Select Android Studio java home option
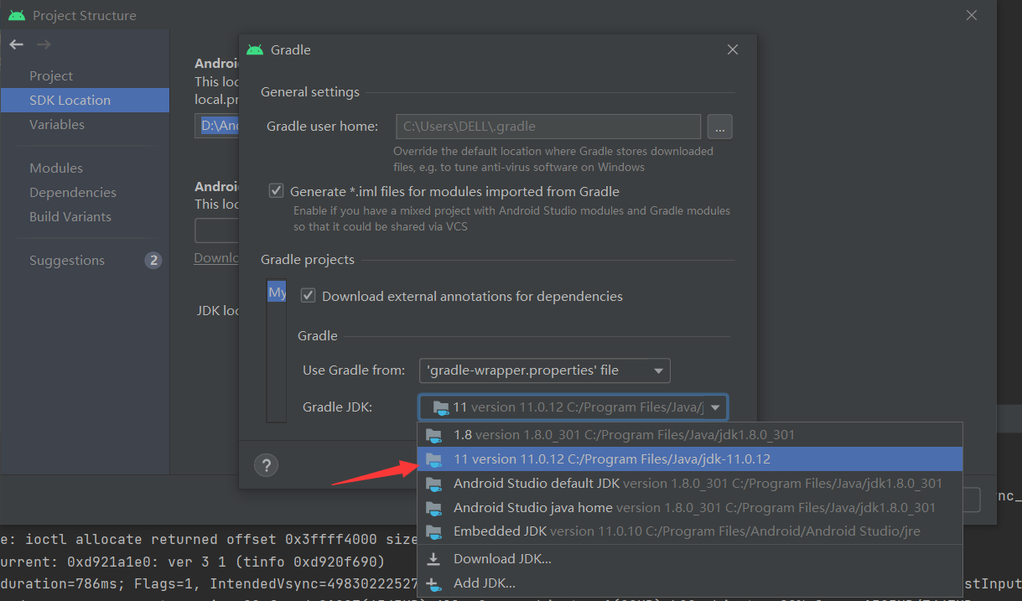Screen dimensions: 1022x601 coord(689,508)
